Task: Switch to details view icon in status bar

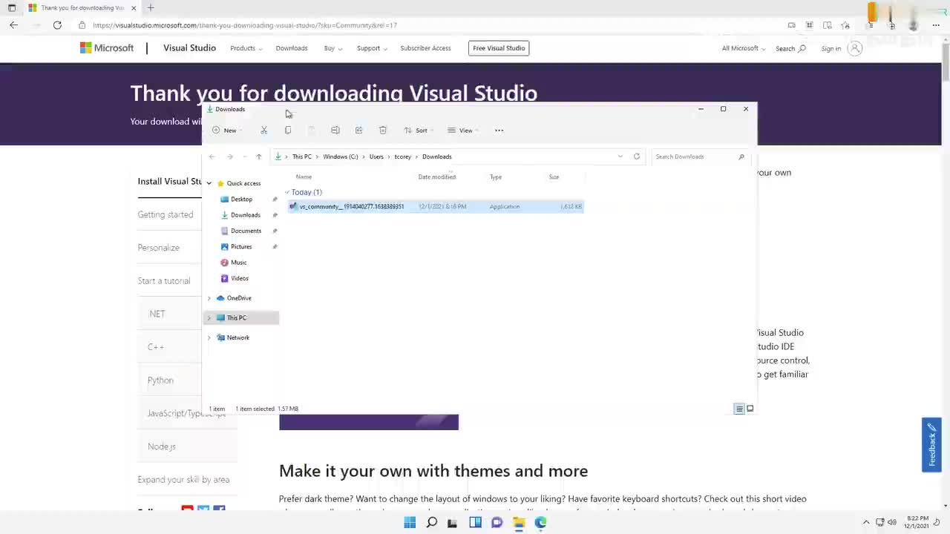Action: point(739,409)
